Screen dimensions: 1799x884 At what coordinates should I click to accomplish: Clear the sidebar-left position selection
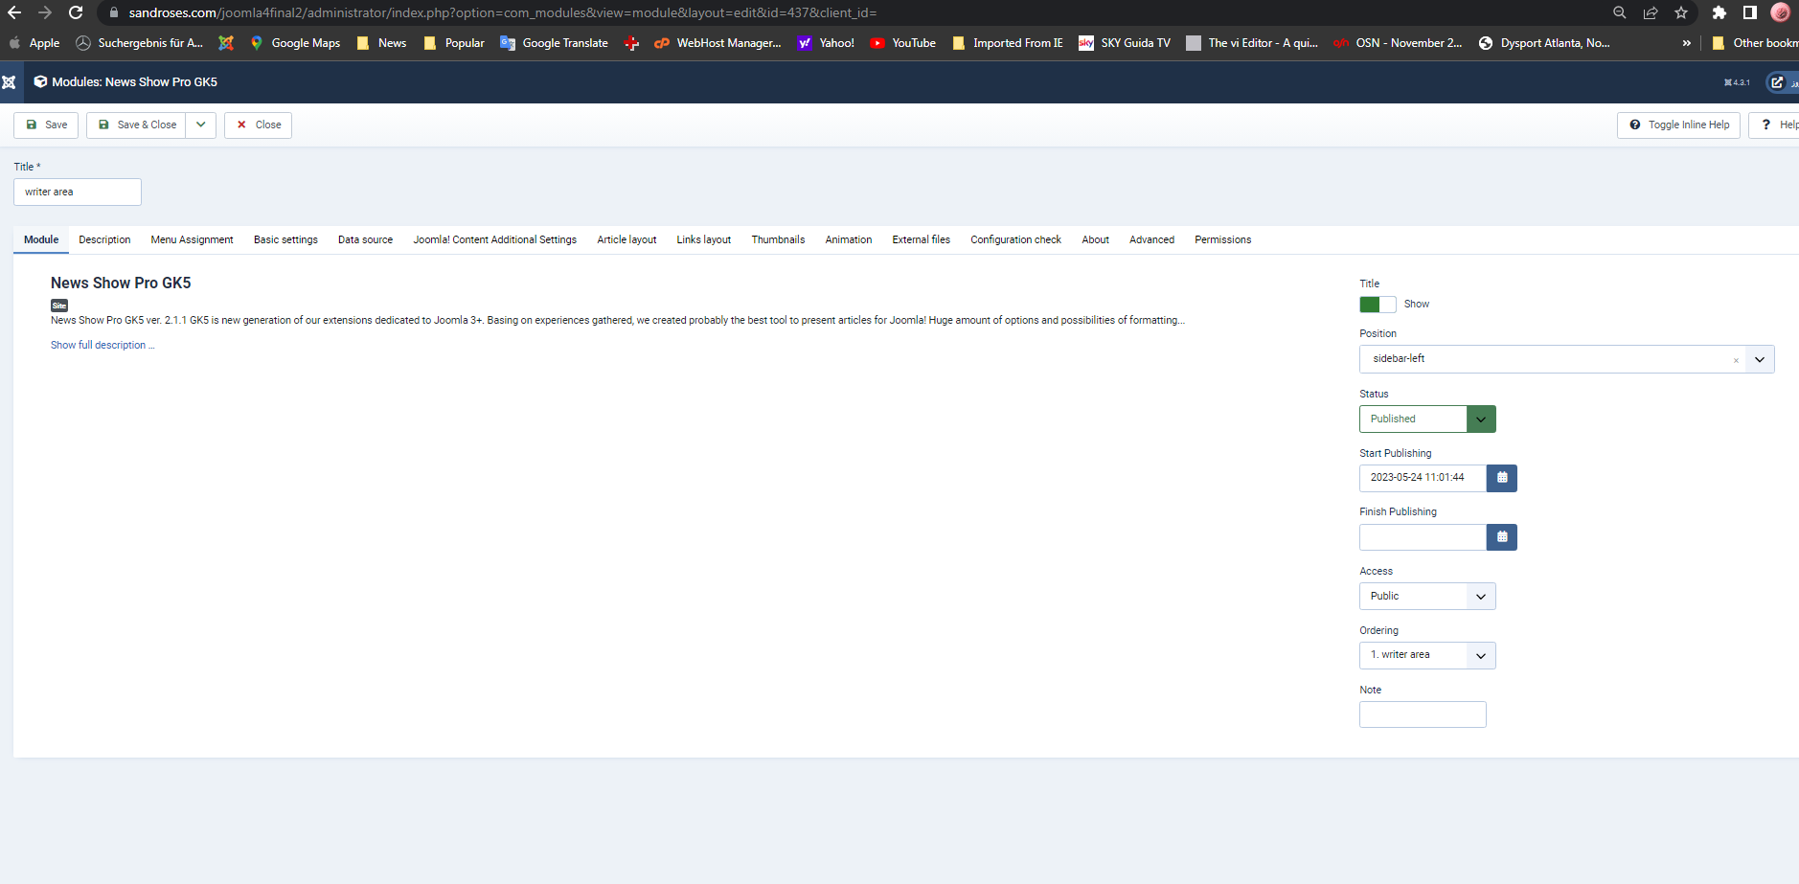(1736, 360)
